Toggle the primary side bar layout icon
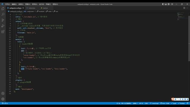The image size is (190, 107). pos(163,4)
